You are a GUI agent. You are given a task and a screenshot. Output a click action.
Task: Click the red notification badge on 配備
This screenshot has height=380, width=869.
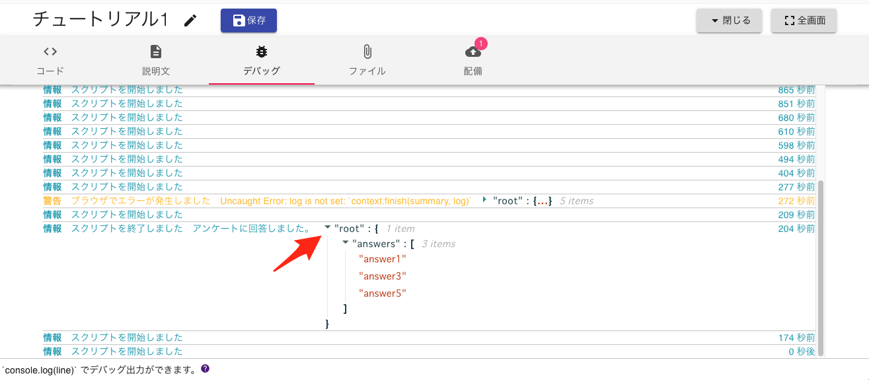(x=481, y=44)
